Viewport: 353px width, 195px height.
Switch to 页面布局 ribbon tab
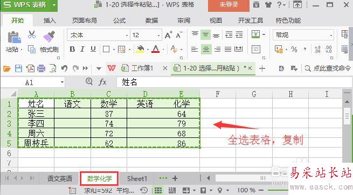(x=85, y=20)
